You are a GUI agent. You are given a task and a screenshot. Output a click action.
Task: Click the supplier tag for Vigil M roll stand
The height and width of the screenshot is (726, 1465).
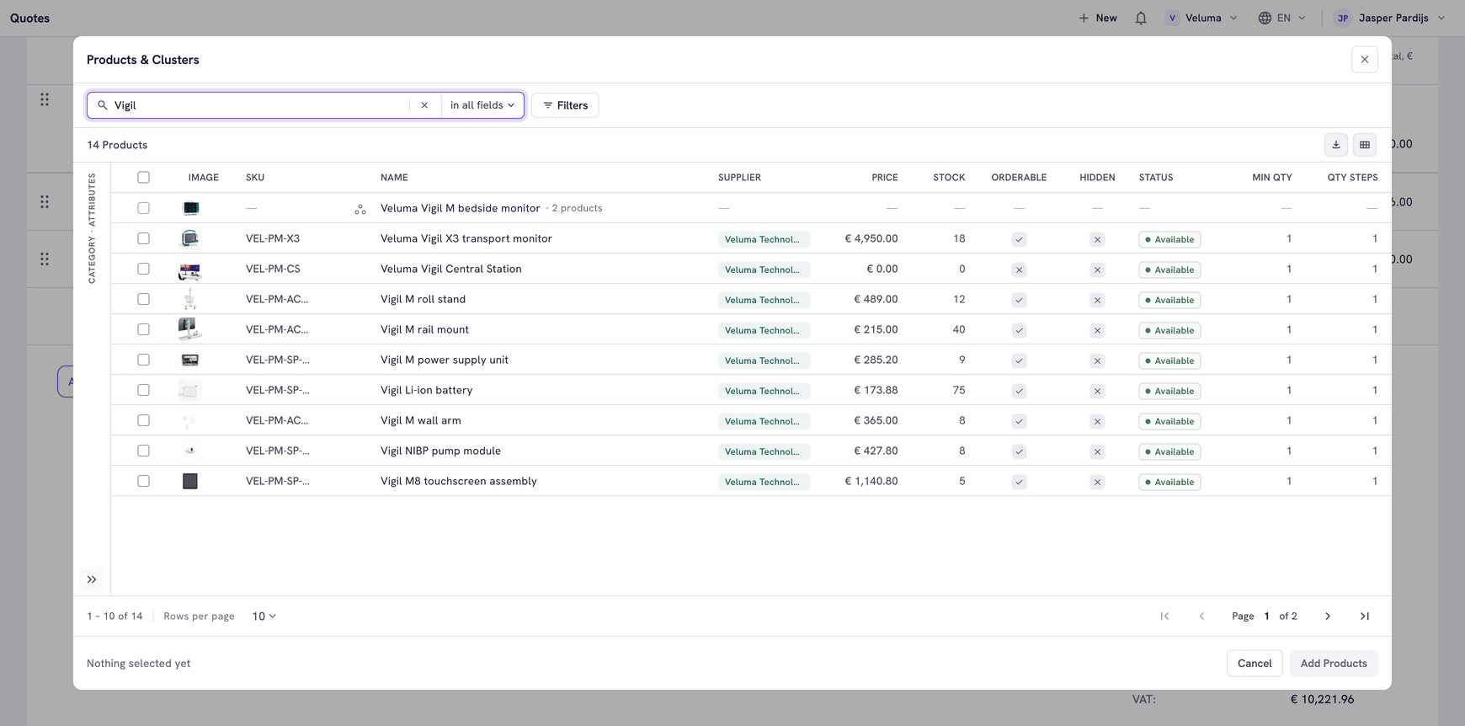tap(764, 300)
